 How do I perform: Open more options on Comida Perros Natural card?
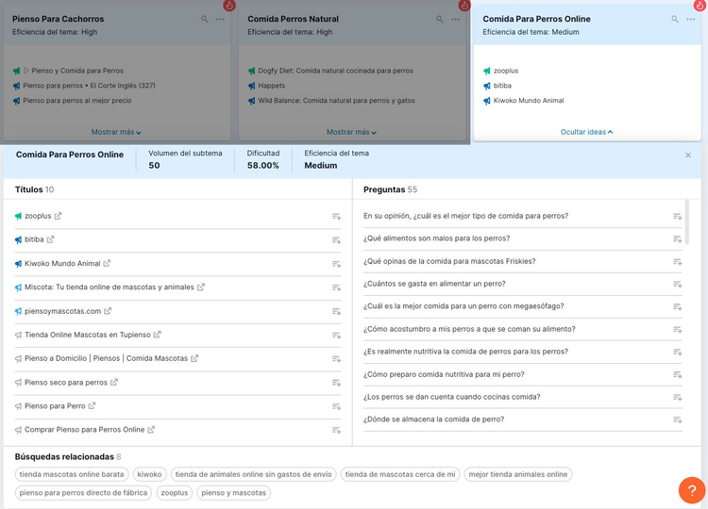pyautogui.click(x=456, y=20)
